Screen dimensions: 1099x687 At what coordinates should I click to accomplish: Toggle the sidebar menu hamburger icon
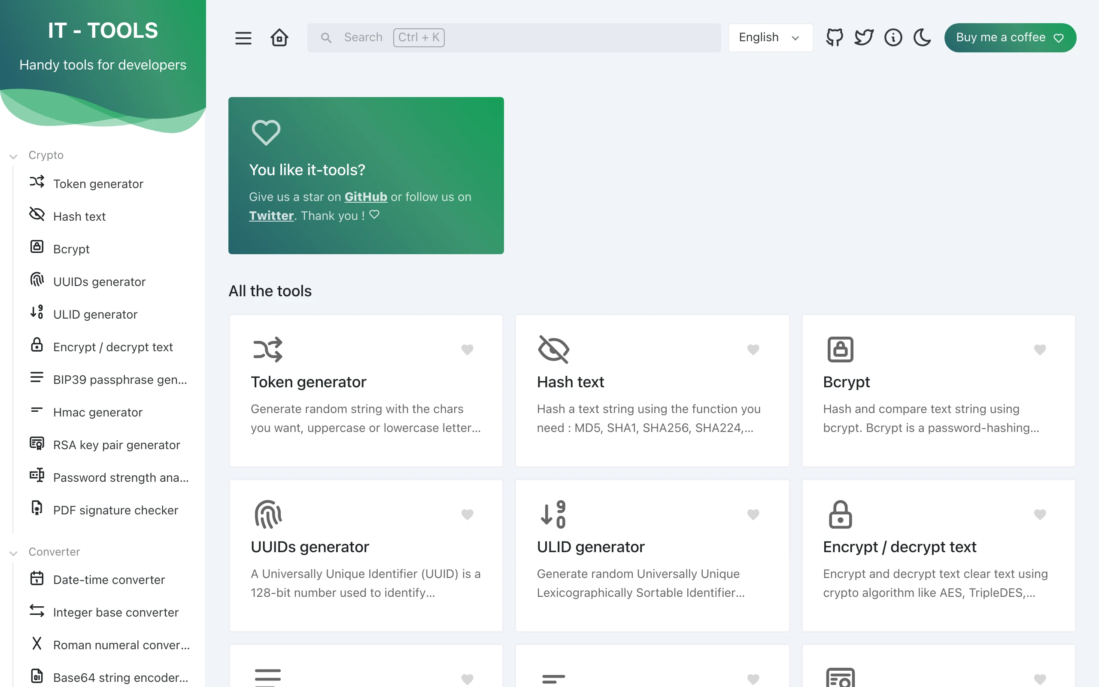243,38
